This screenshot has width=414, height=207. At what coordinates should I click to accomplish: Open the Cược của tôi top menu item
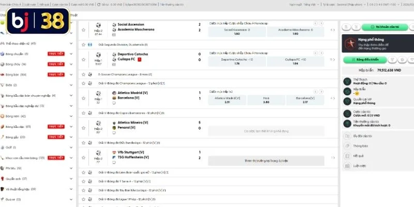click(x=60, y=5)
